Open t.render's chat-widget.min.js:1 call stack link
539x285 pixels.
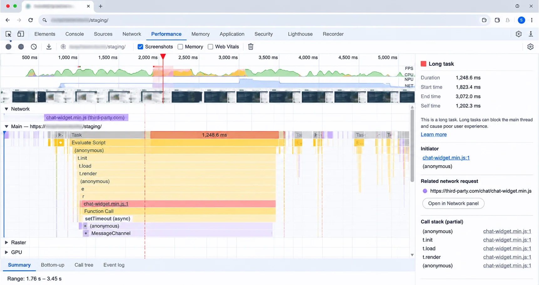click(507, 257)
